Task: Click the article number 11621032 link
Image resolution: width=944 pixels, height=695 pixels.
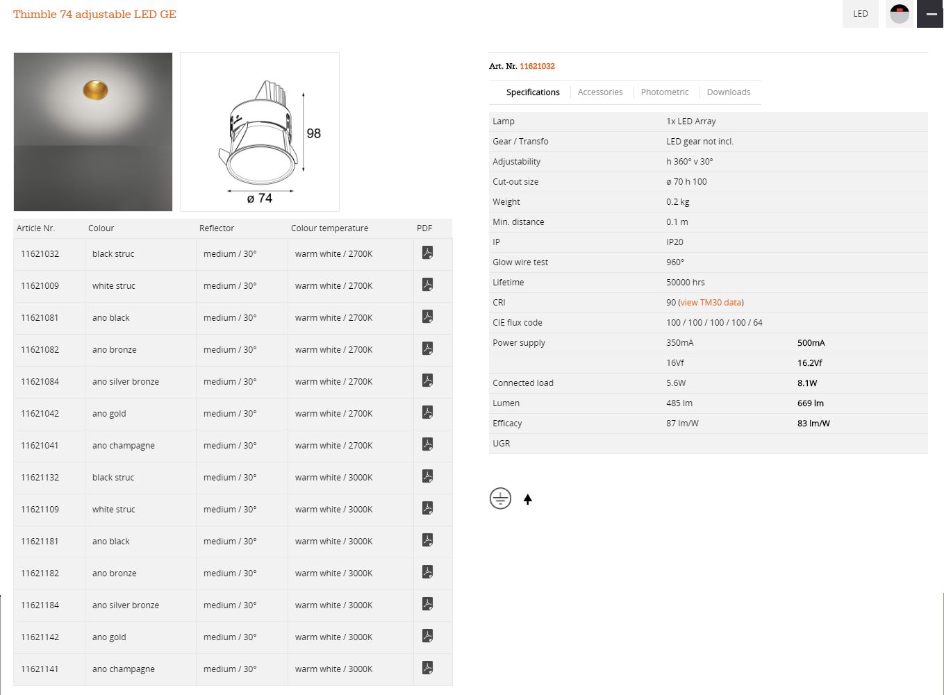Action: 536,66
